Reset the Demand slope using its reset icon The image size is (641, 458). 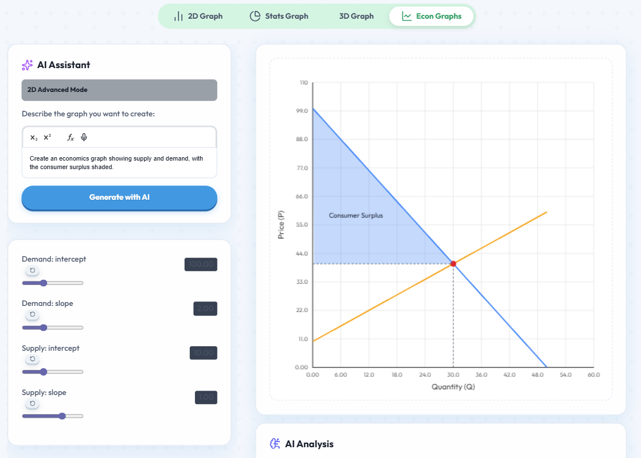pyautogui.click(x=32, y=315)
